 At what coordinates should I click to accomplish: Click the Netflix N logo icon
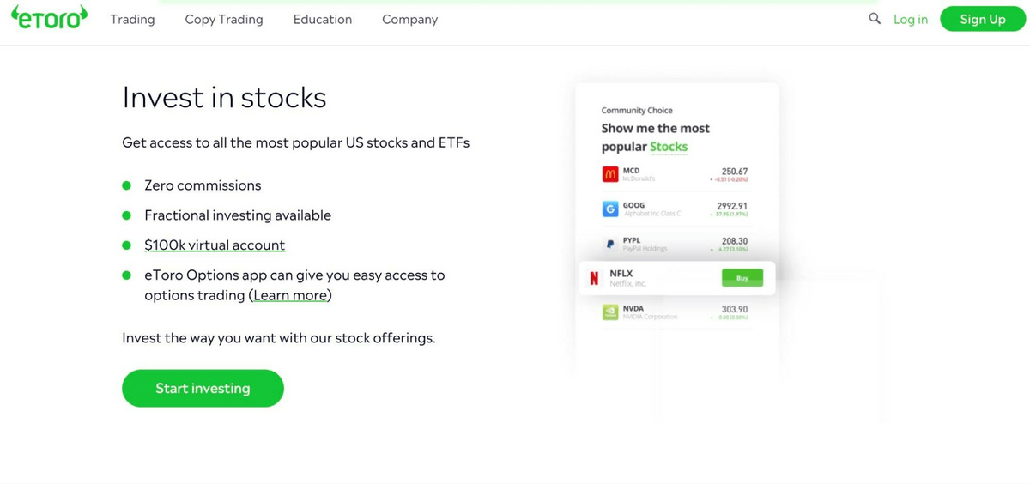pyautogui.click(x=594, y=278)
